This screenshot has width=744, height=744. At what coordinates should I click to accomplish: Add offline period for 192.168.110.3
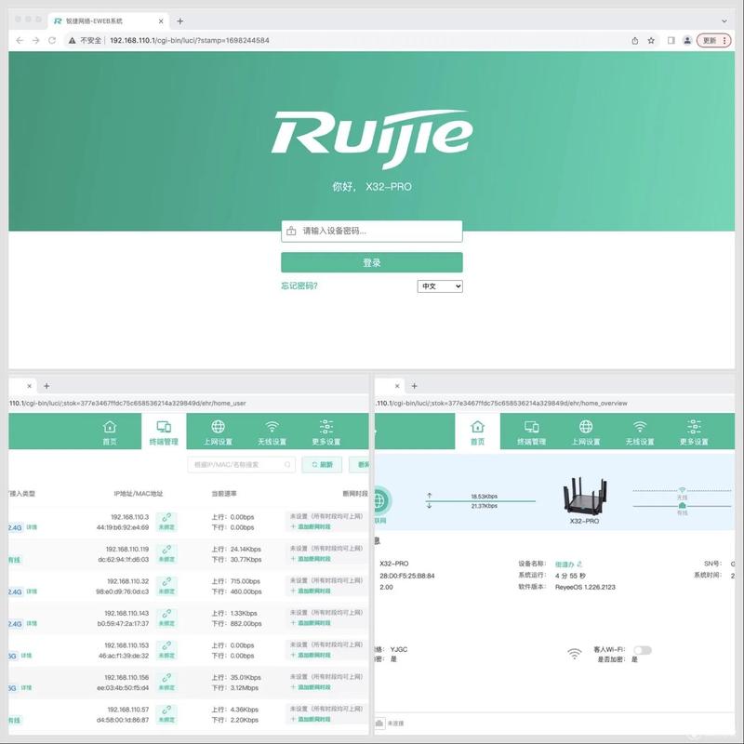(311, 526)
